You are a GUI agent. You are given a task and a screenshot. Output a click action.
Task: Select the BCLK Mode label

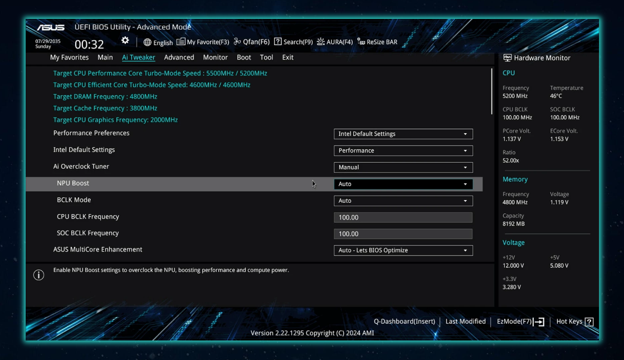click(74, 200)
